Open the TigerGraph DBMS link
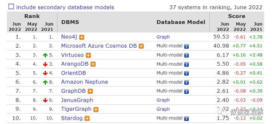The image size is (272, 124). [76, 109]
